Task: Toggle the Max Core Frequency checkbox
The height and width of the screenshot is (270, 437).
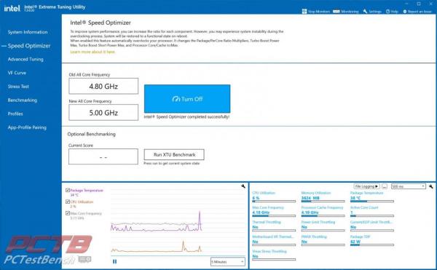Action: coord(68,213)
